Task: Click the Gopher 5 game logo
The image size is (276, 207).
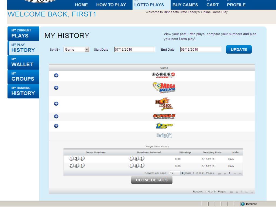Action: (164, 116)
